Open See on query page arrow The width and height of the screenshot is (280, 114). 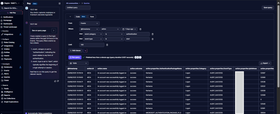(54, 31)
